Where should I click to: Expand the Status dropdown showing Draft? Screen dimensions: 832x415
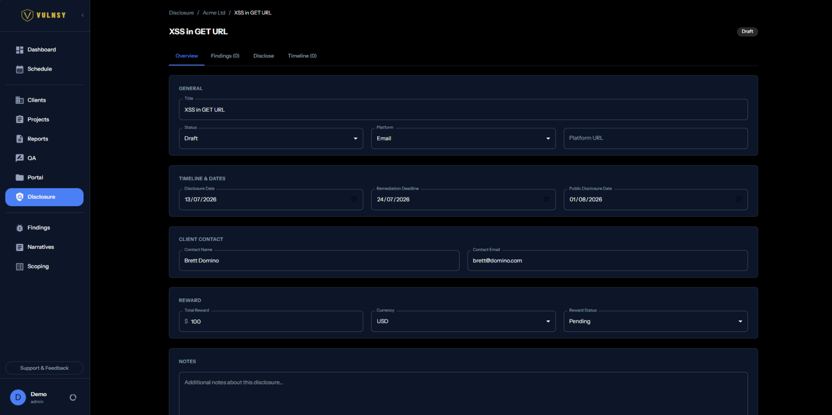(271, 138)
